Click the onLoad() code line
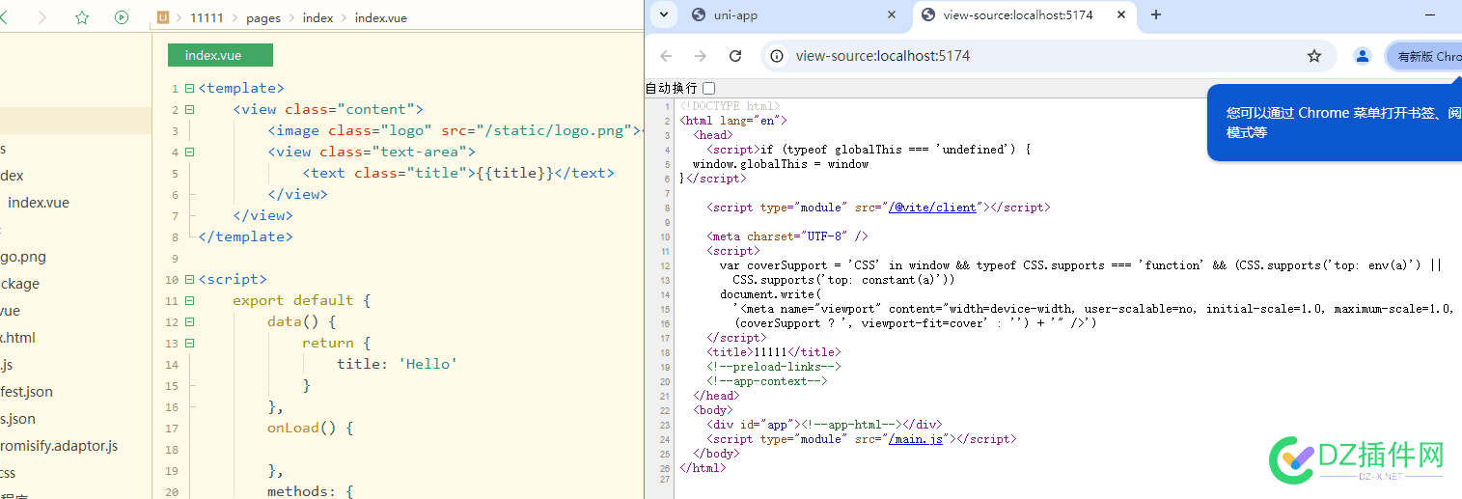 (311, 428)
